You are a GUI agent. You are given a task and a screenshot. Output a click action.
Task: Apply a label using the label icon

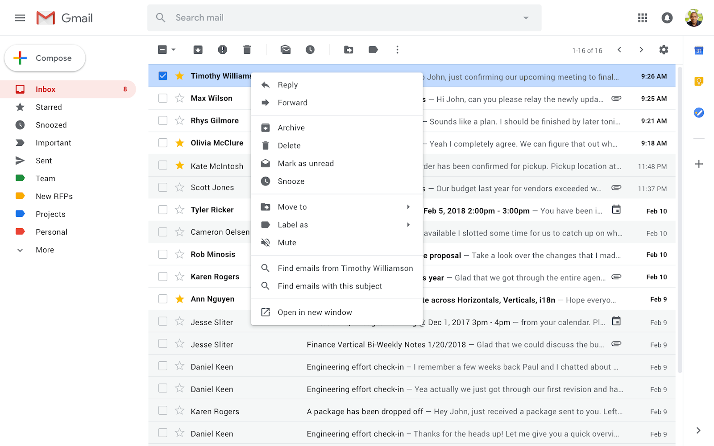click(373, 50)
